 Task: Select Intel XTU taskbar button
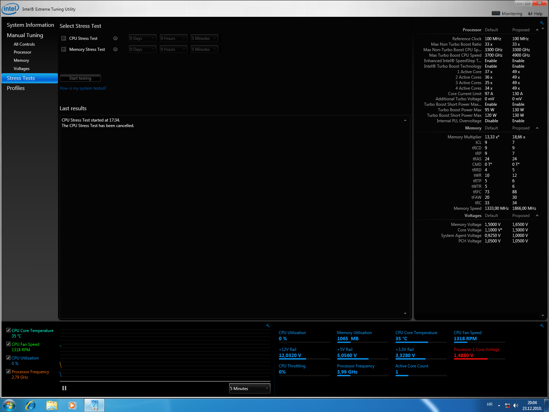[94, 405]
